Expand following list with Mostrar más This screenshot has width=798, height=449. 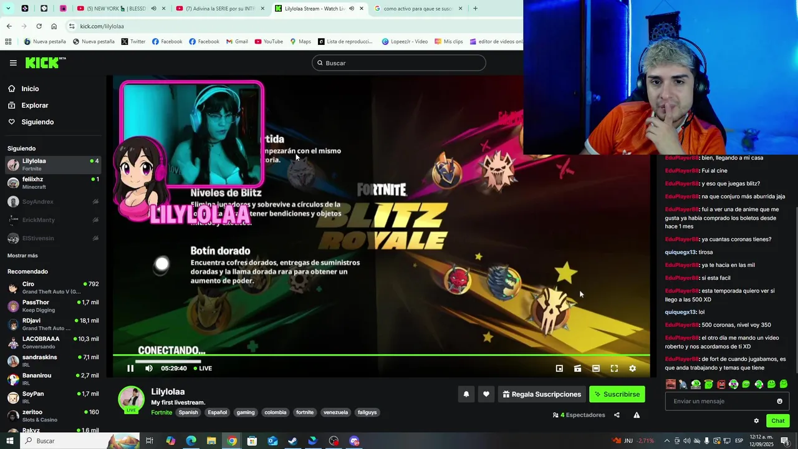(x=22, y=256)
